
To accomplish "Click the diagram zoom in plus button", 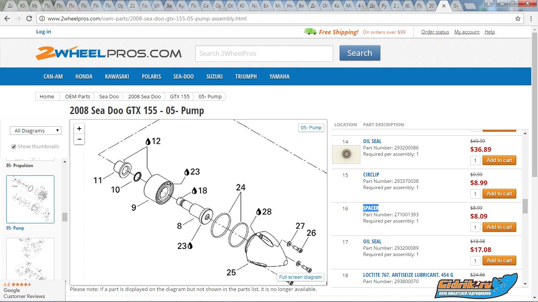I will tap(79, 129).
